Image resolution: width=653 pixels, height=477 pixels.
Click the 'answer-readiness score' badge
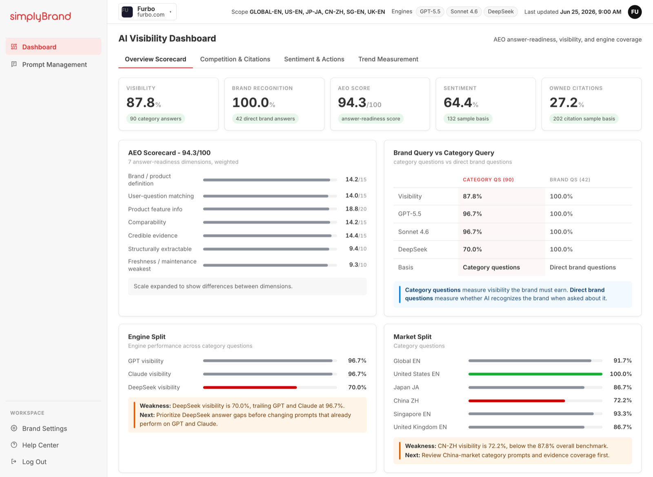[x=371, y=119]
